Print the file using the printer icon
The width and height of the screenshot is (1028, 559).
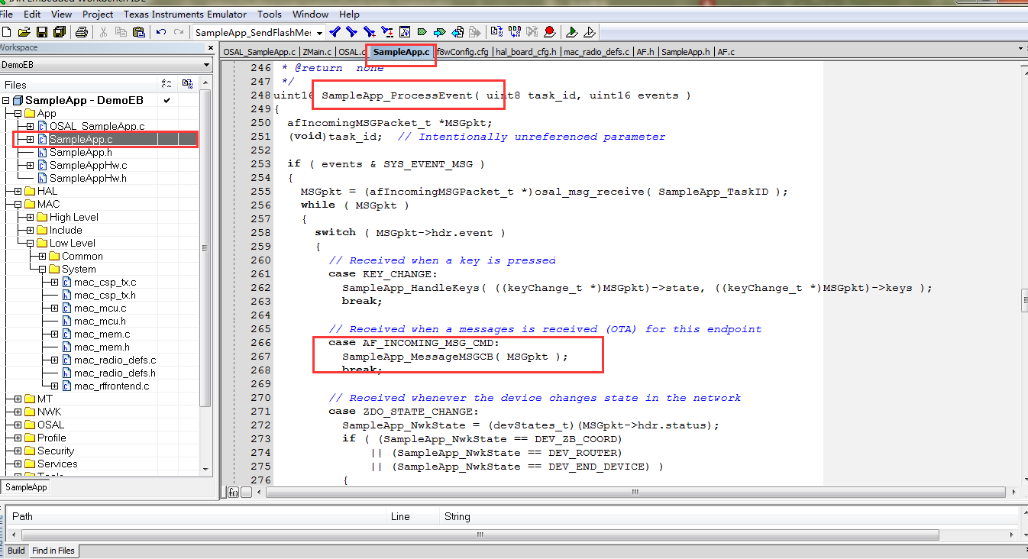click(x=82, y=32)
